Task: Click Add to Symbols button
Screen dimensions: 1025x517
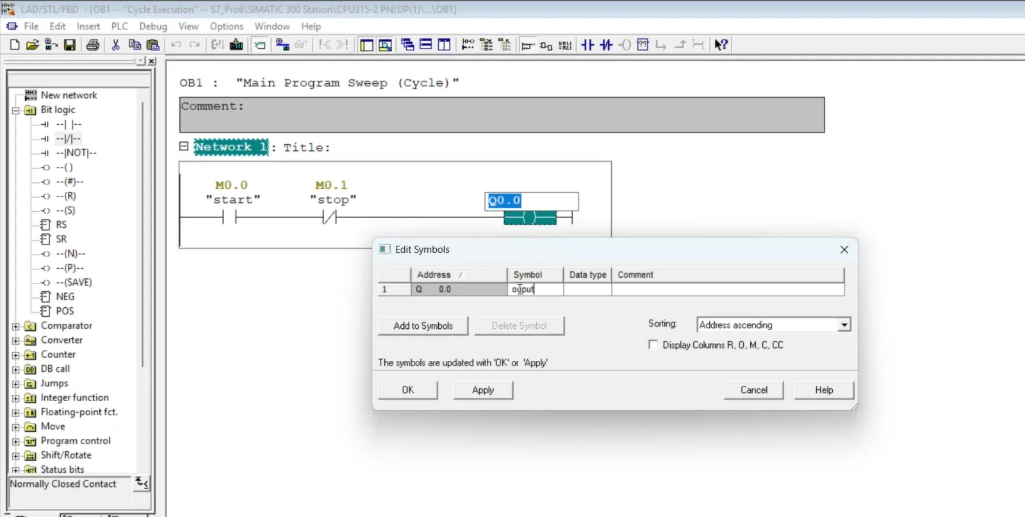Action: coord(423,326)
